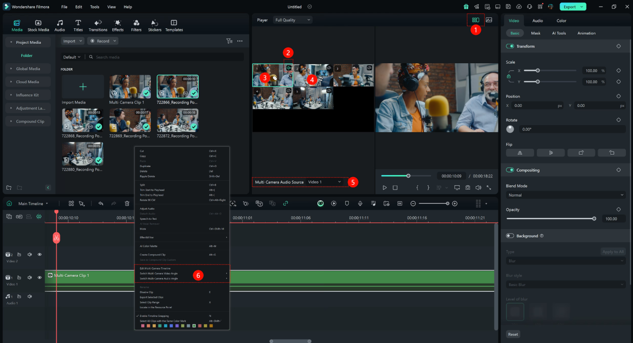This screenshot has width=633, height=343.
Task: Click the keyframe diamond next to Transform
Action: 618,46
